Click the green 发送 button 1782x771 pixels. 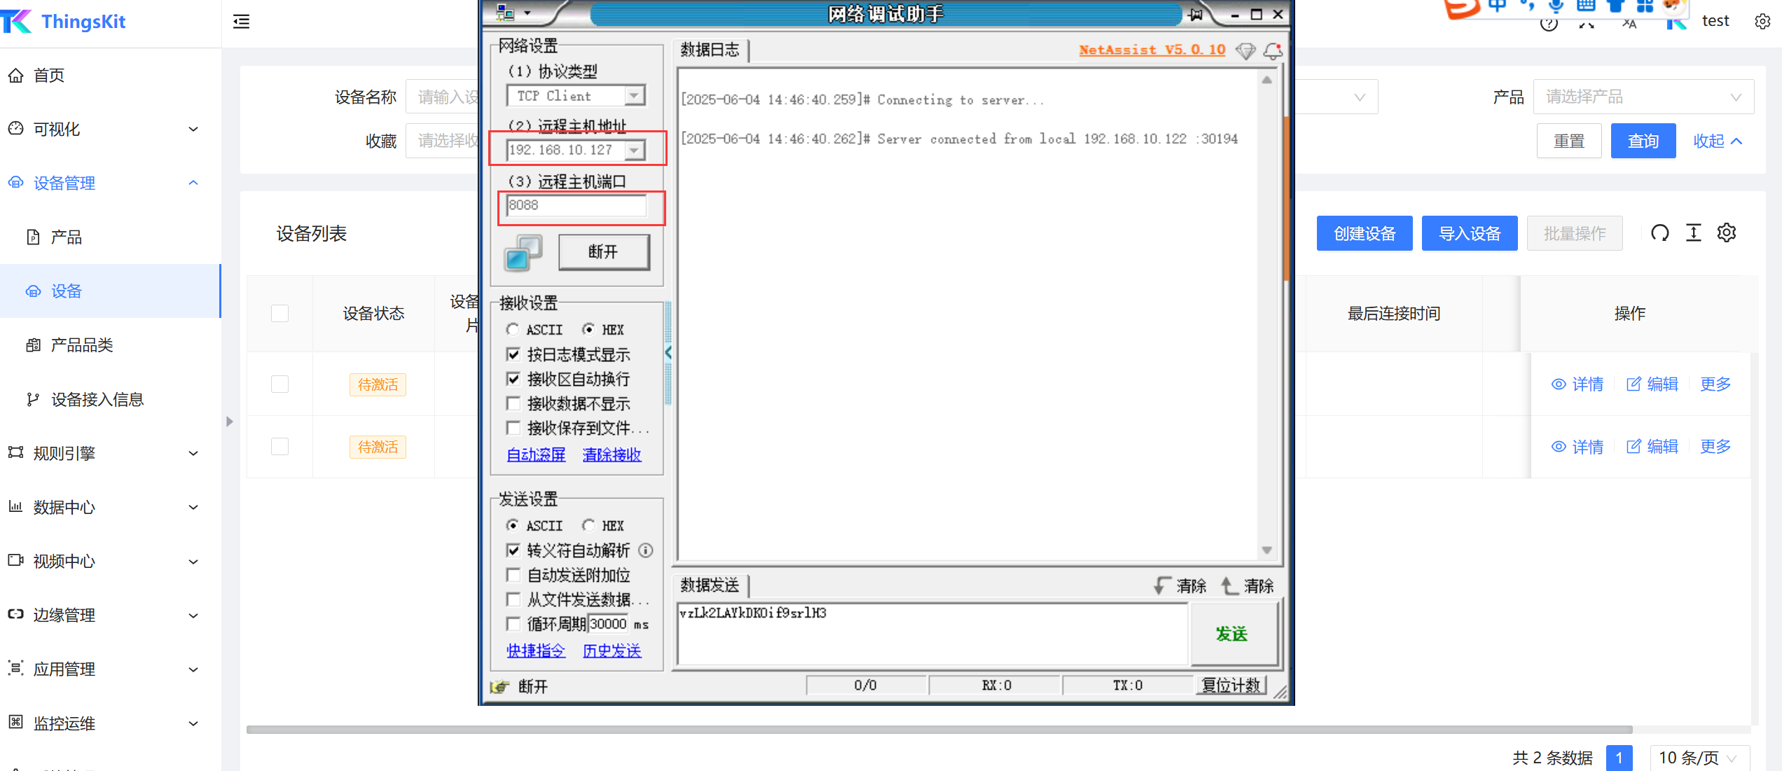pyautogui.click(x=1231, y=634)
